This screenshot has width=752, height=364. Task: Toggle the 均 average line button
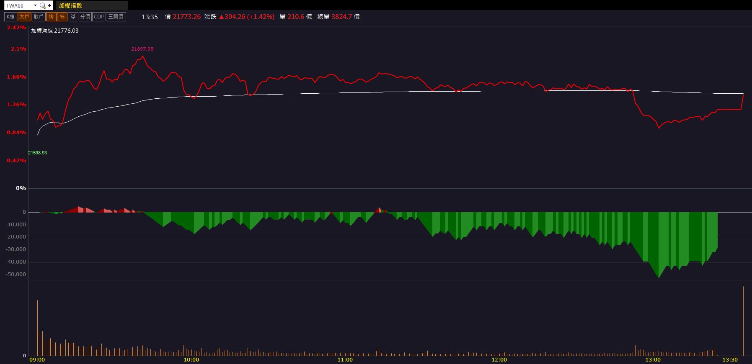point(51,17)
